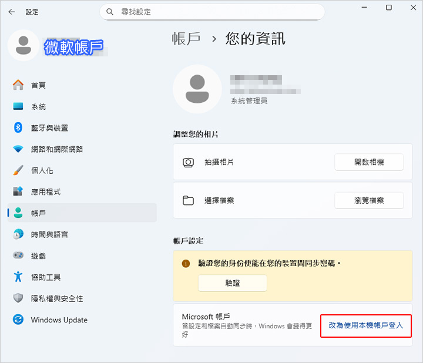
Task: Click the system monitor icon
Action: [18, 106]
